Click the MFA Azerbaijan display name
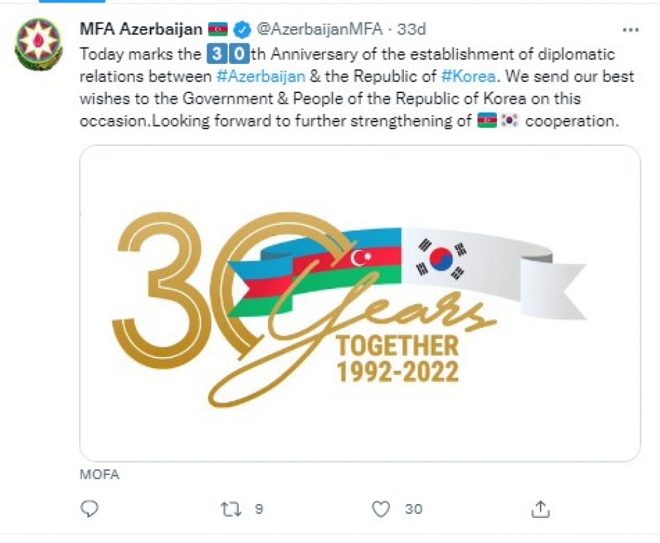 click(141, 29)
